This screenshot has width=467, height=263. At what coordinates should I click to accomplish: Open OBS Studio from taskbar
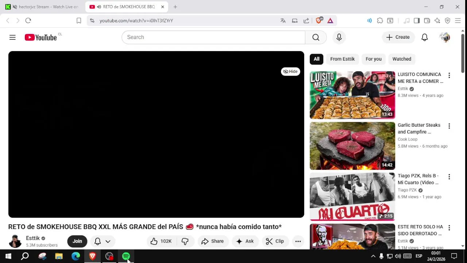click(109, 256)
